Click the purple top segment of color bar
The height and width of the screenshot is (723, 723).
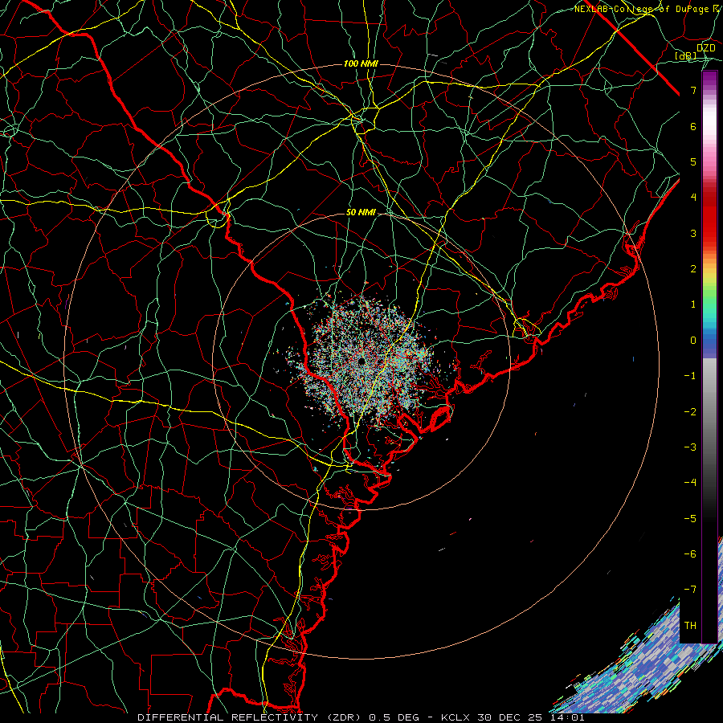coord(709,79)
